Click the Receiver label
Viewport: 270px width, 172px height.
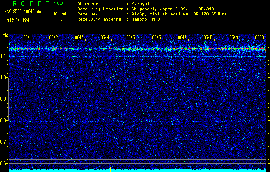click(x=88, y=14)
